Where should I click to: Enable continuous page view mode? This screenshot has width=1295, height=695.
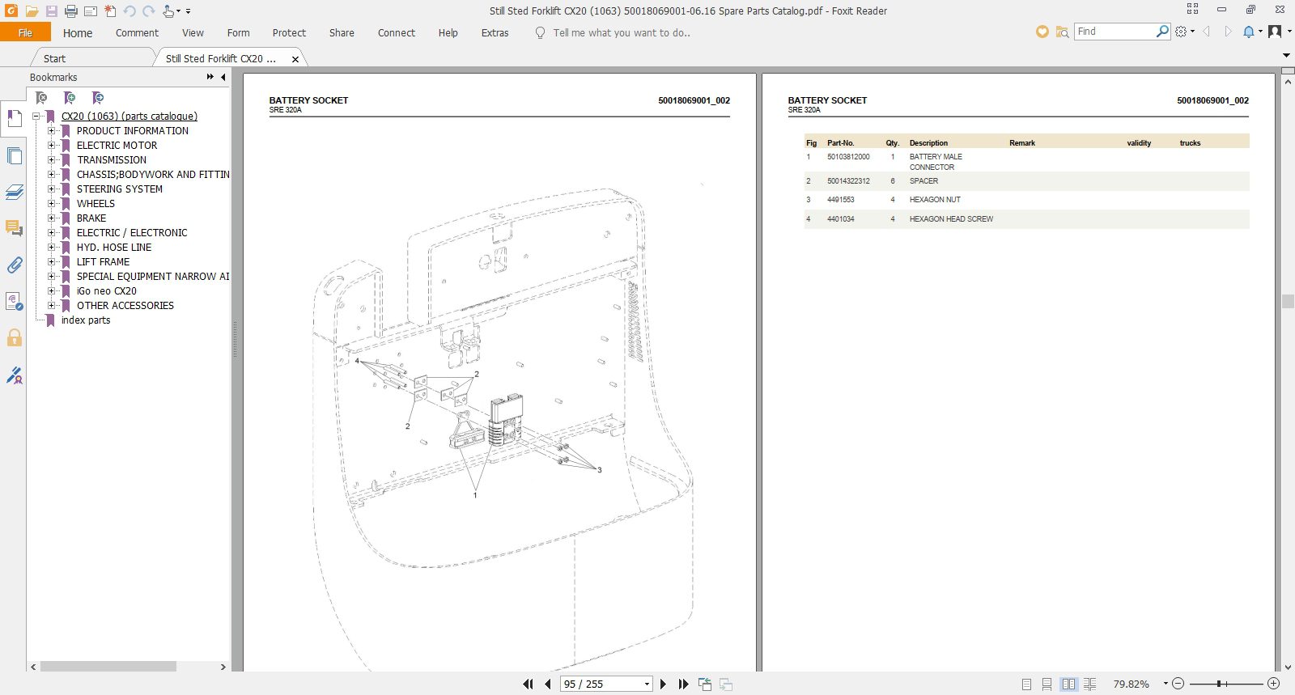point(1047,684)
